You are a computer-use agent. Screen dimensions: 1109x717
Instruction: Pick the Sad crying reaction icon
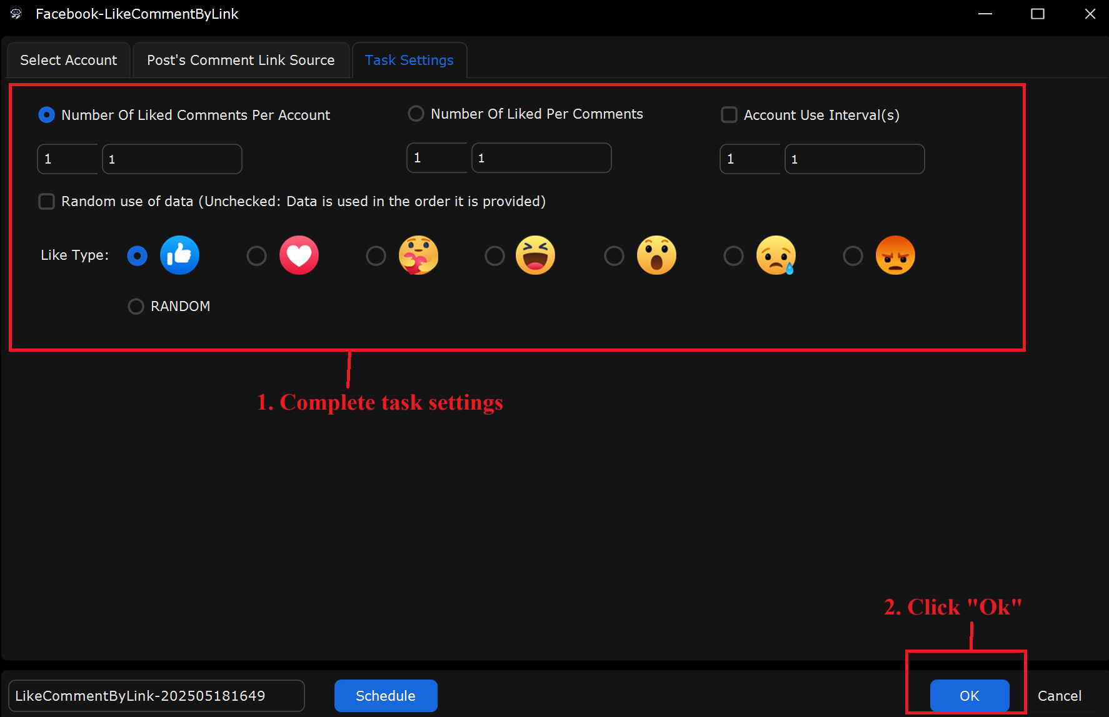pos(776,255)
